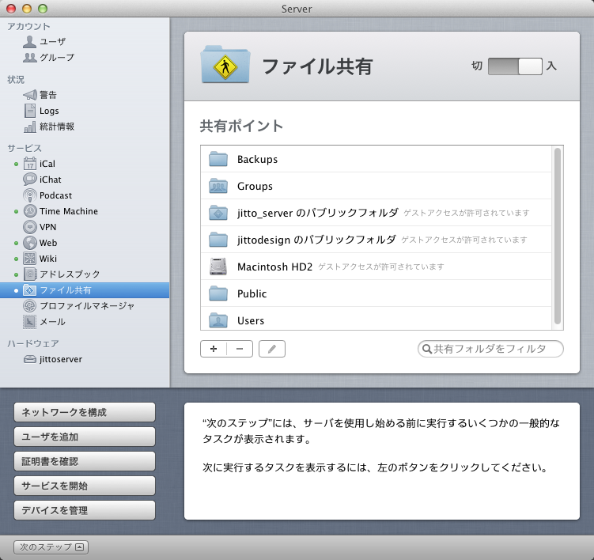Select the Wiki service icon
The width and height of the screenshot is (594, 560).
coord(30,259)
